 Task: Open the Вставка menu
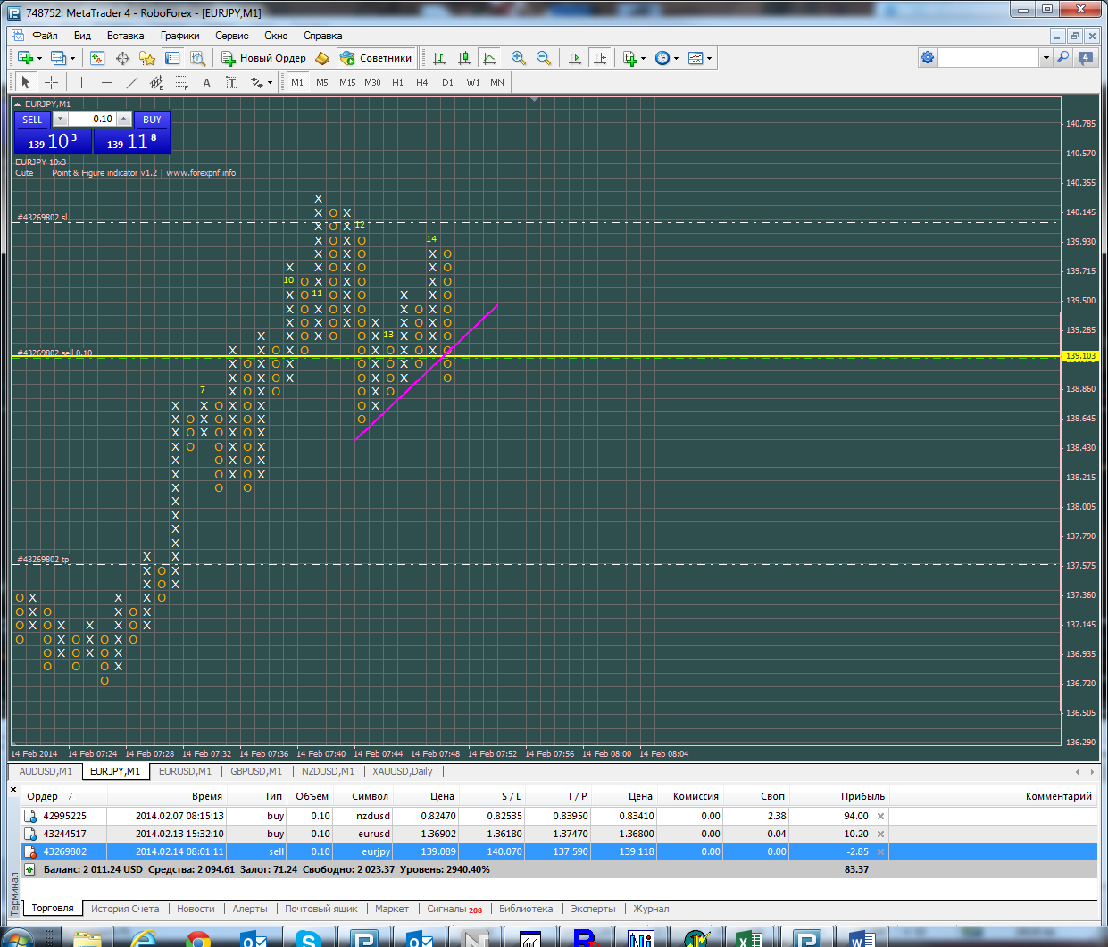click(125, 36)
